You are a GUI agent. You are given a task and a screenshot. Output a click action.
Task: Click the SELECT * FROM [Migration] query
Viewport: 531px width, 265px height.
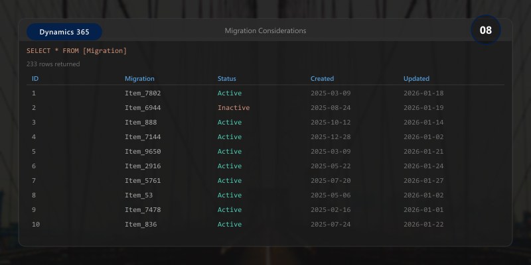[76, 51]
